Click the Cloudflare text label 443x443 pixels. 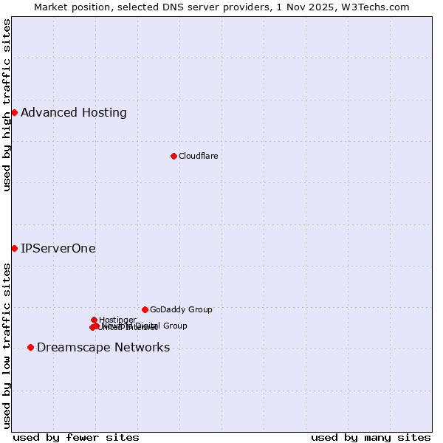coord(198,157)
